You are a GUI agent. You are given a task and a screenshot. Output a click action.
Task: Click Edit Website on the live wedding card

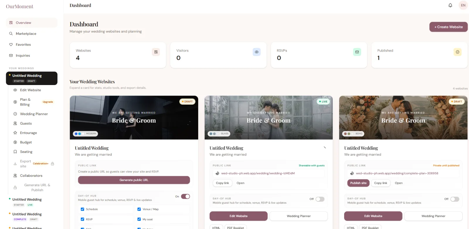[238, 216]
